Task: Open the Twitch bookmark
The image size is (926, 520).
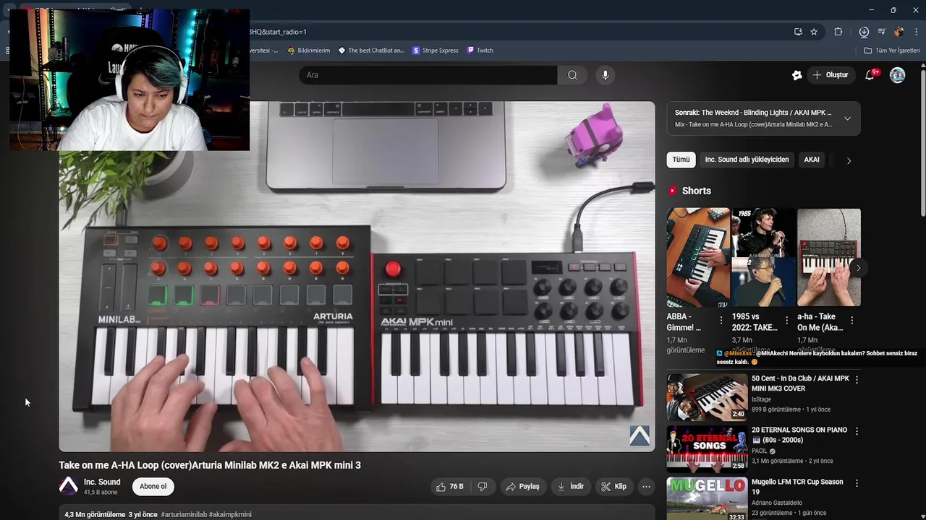Action: click(x=480, y=51)
